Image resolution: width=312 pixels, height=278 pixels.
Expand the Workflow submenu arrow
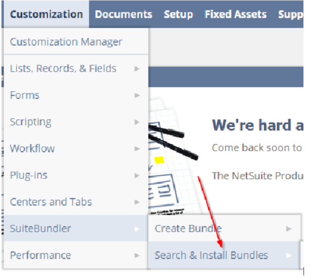(x=137, y=149)
